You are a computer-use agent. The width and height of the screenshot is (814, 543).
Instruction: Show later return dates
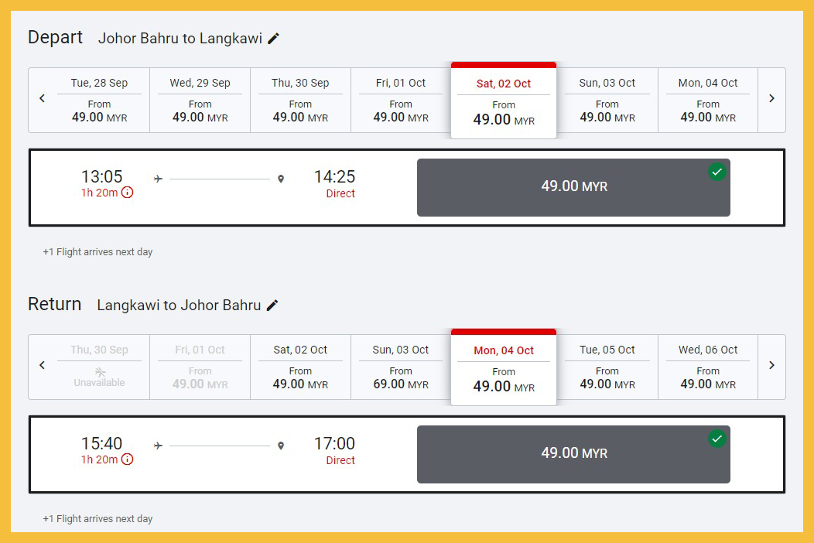click(771, 366)
